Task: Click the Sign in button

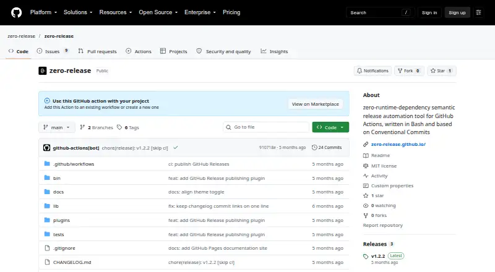Action: point(429,12)
